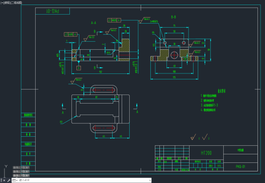Select technical requirement line 3 with R1-3
Image resolution: width=265 pixels, height=183 pixels.
pyautogui.click(x=209, y=105)
